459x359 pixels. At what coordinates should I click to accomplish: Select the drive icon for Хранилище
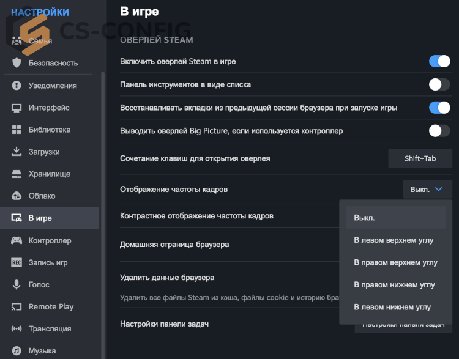[x=17, y=174]
